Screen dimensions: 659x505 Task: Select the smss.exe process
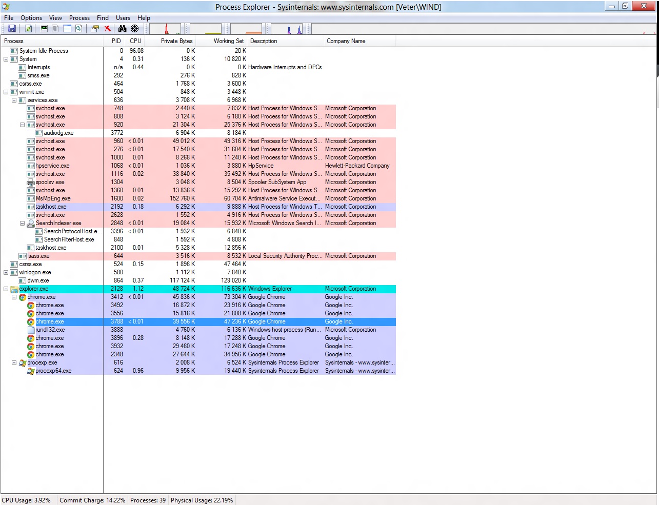click(x=198, y=75)
